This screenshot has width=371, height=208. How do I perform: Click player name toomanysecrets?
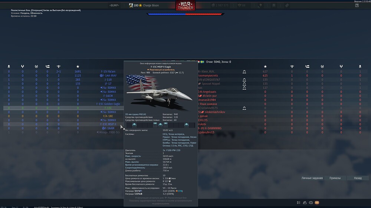208,76
